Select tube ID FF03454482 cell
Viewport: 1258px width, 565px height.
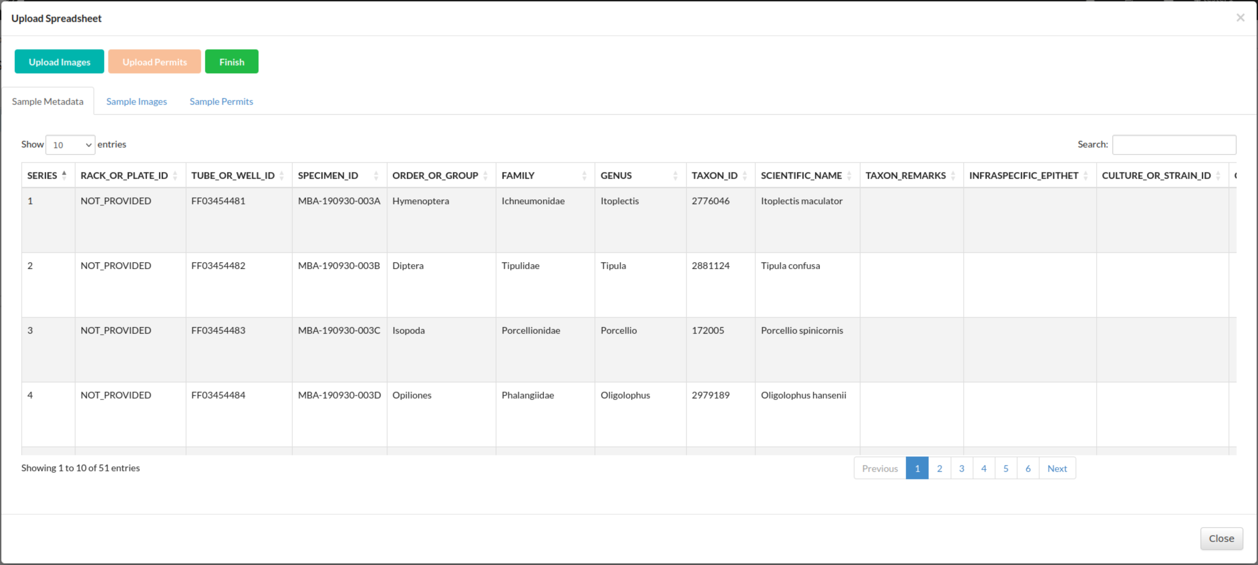point(239,285)
